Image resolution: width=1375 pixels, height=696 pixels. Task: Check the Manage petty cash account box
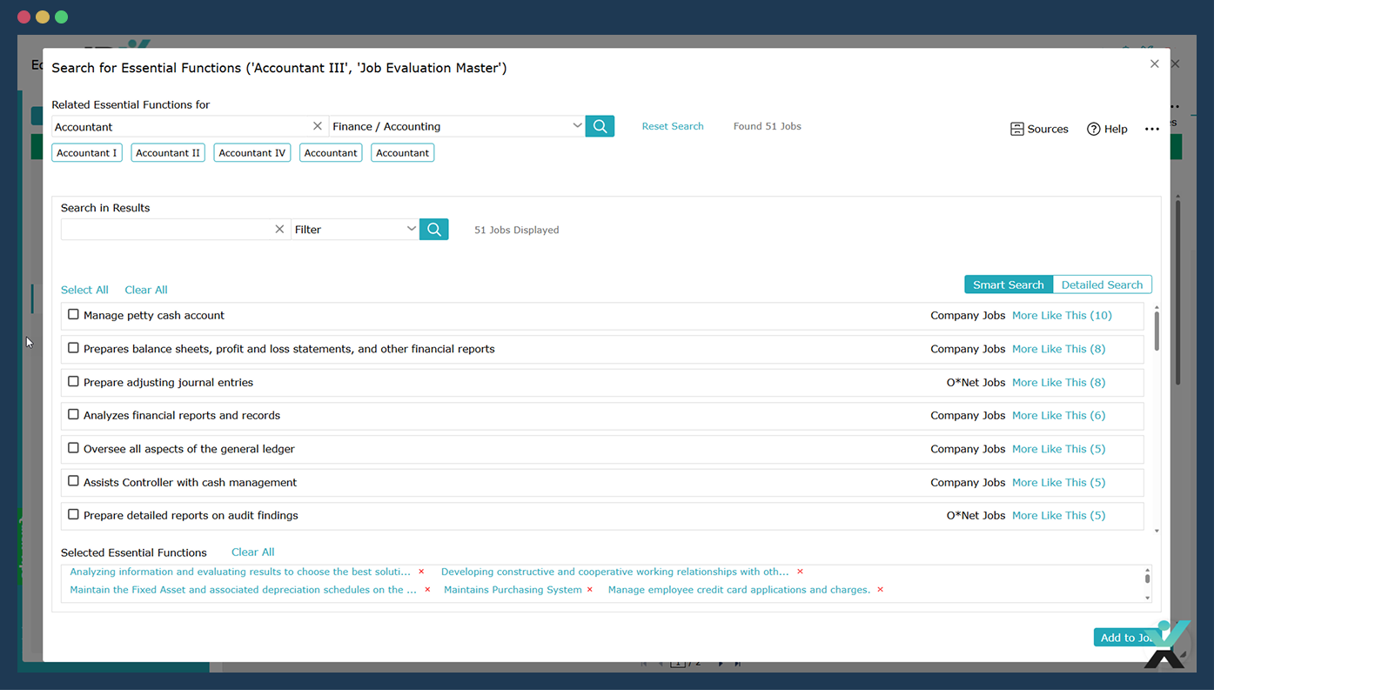[x=74, y=315]
